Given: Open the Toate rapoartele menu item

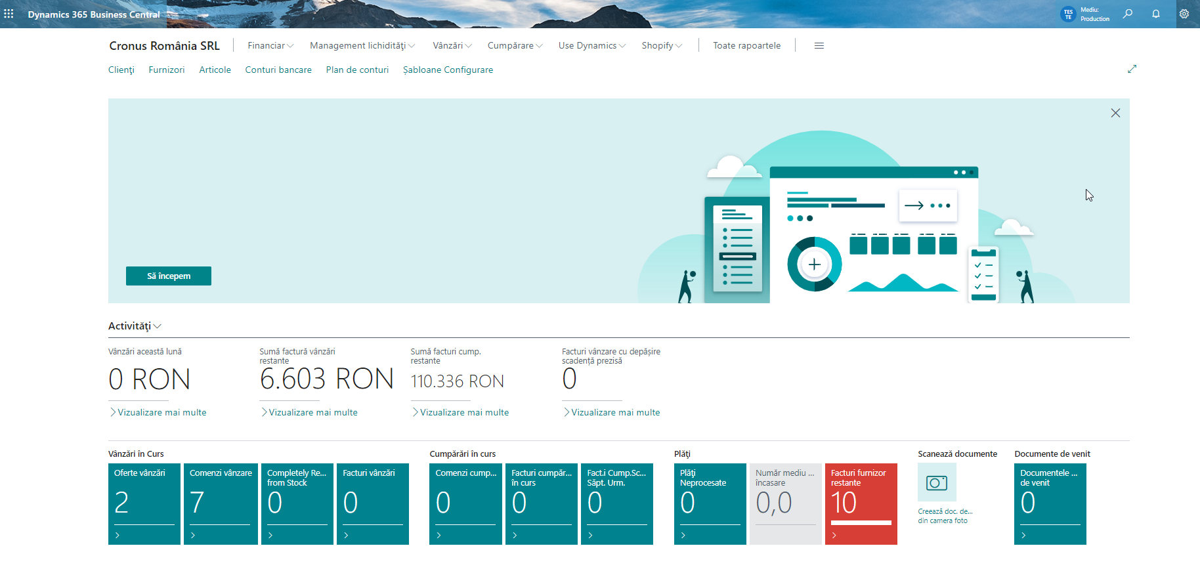Looking at the screenshot, I should [x=746, y=46].
